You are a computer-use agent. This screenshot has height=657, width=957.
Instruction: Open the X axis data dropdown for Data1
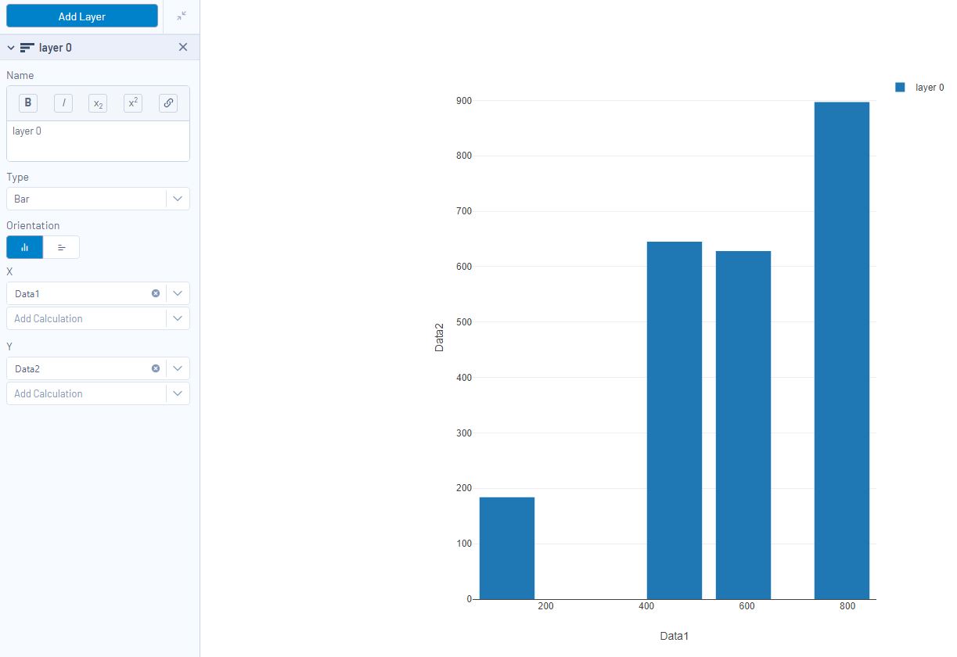point(178,293)
